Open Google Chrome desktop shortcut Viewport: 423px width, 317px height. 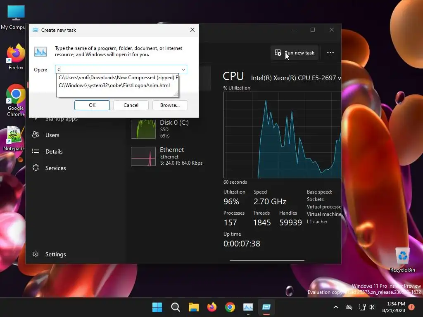point(16,100)
